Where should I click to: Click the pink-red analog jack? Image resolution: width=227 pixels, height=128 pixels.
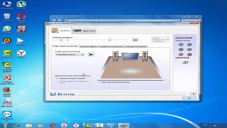[x=189, y=54]
